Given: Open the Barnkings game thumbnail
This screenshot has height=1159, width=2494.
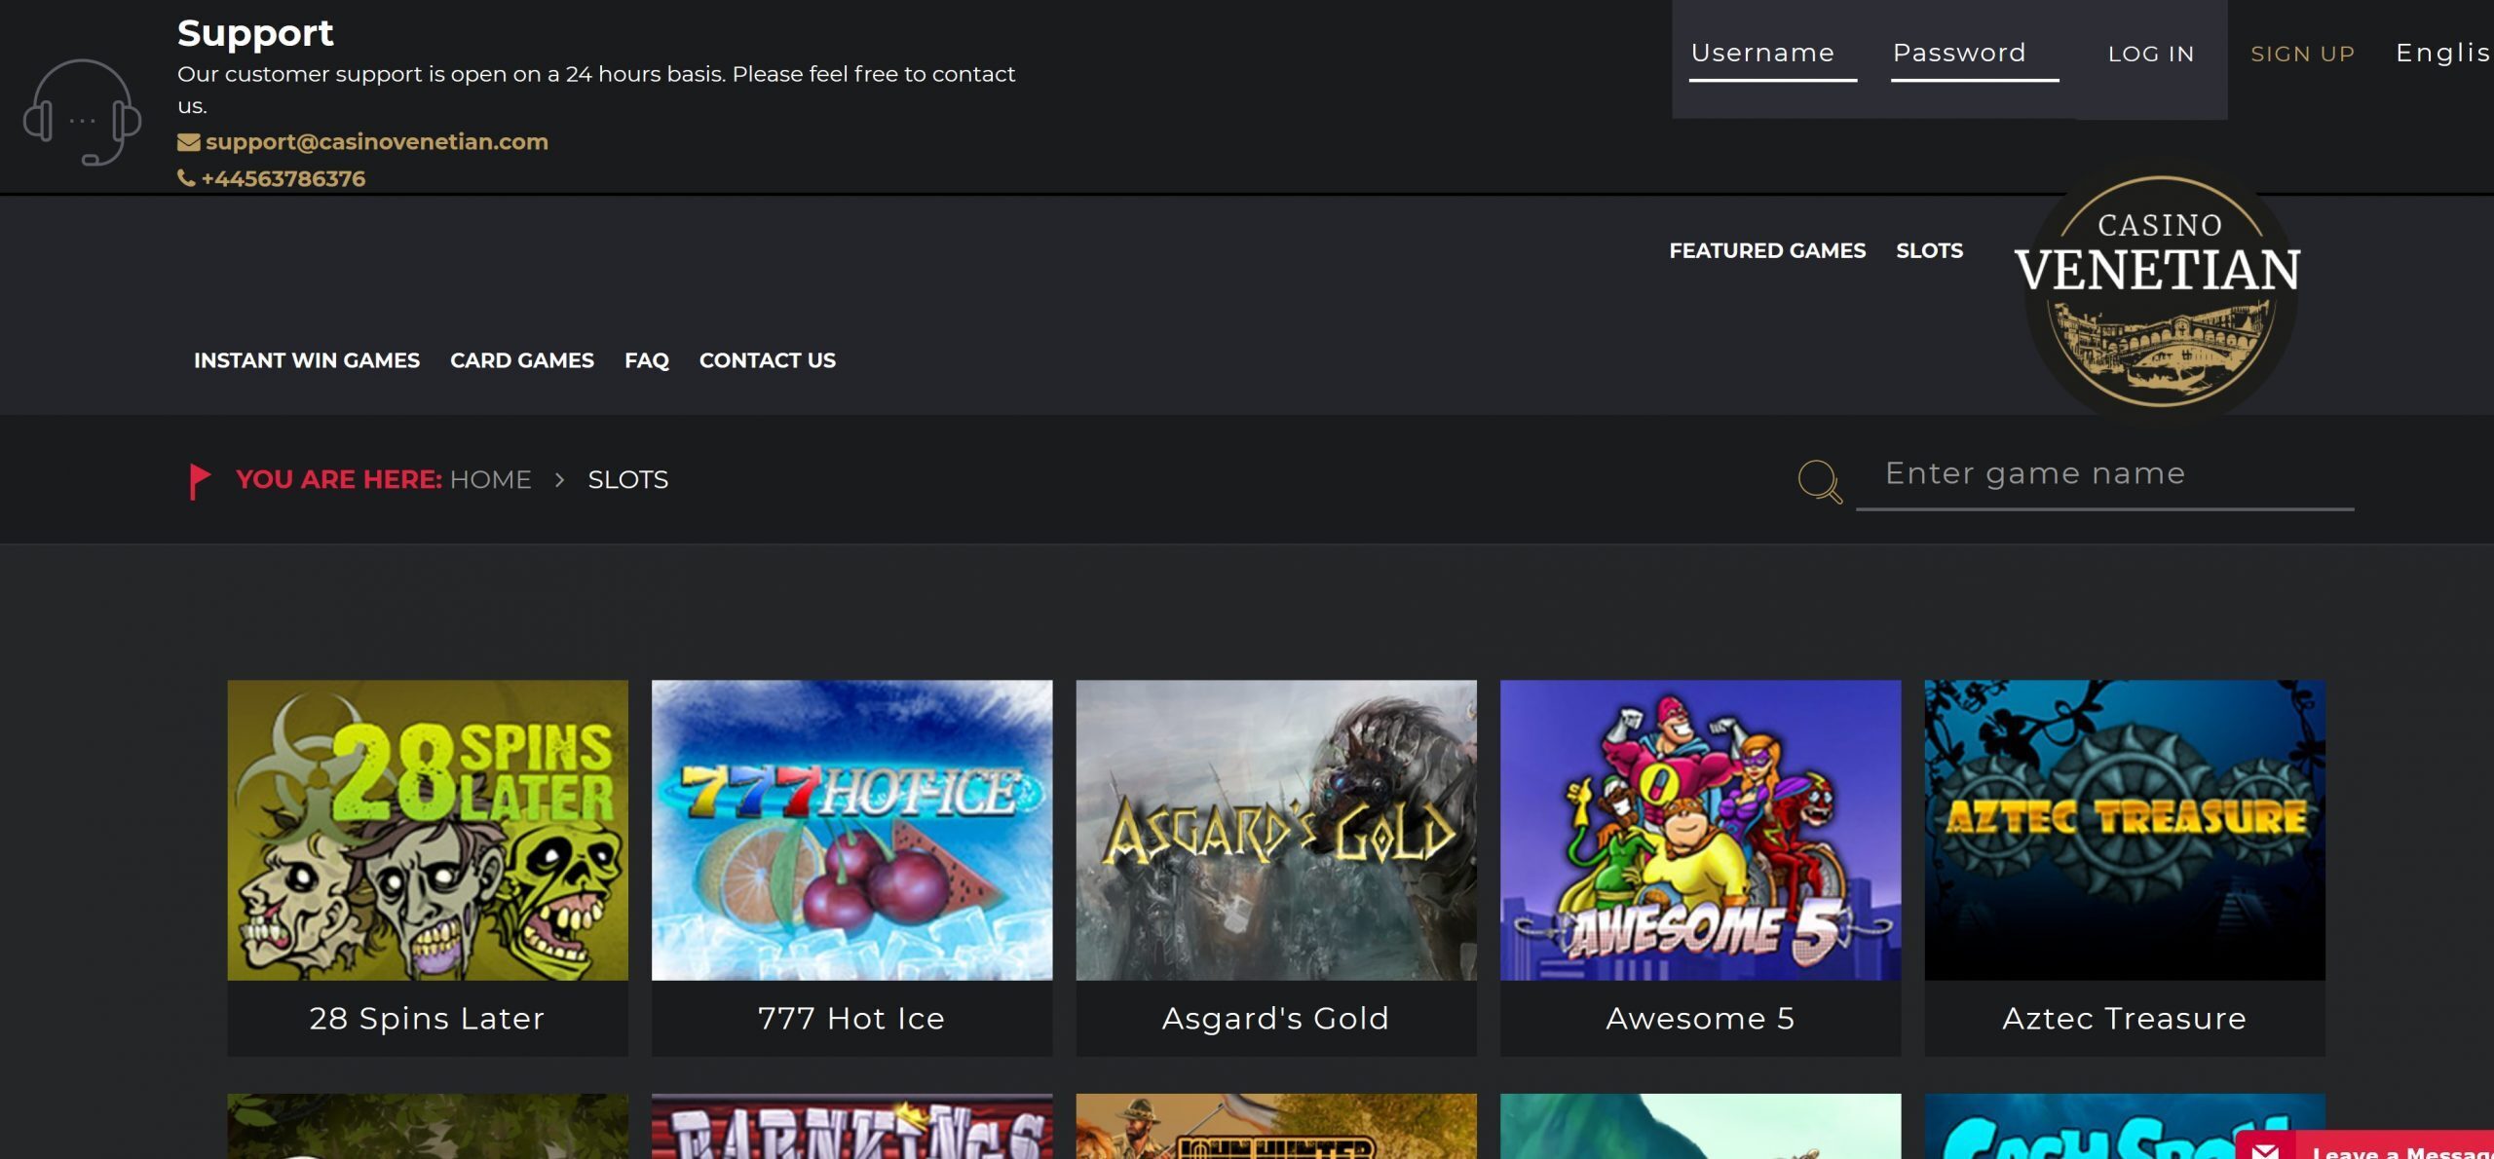Looking at the screenshot, I should tap(851, 1126).
